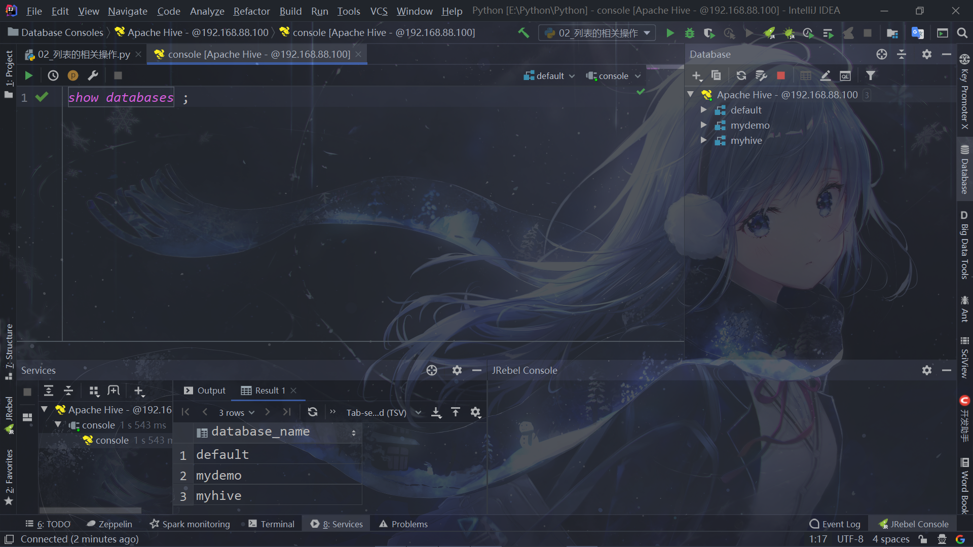
Task: Toggle Project tool window on left stripe
Action: pyautogui.click(x=9, y=74)
